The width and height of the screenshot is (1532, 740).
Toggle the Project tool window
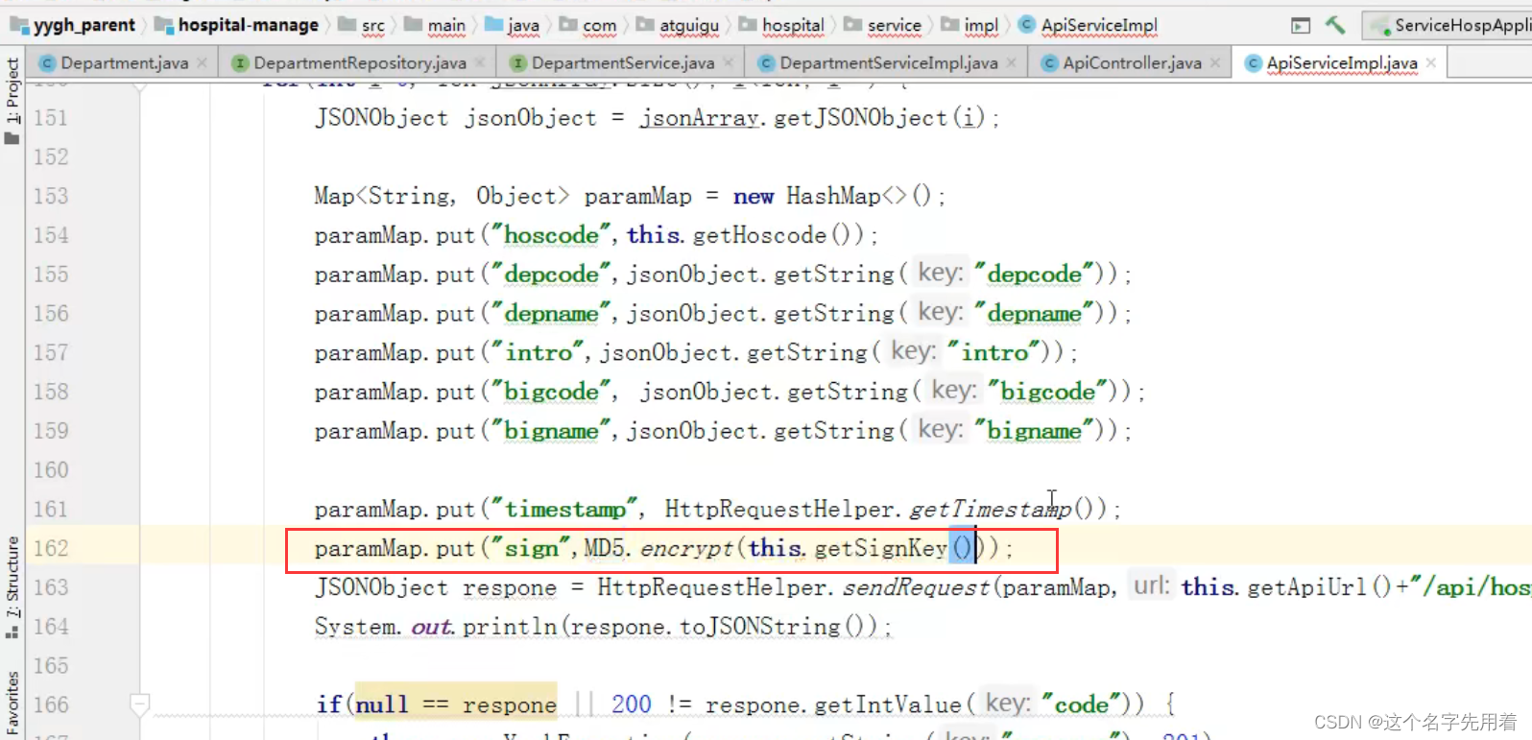click(12, 100)
